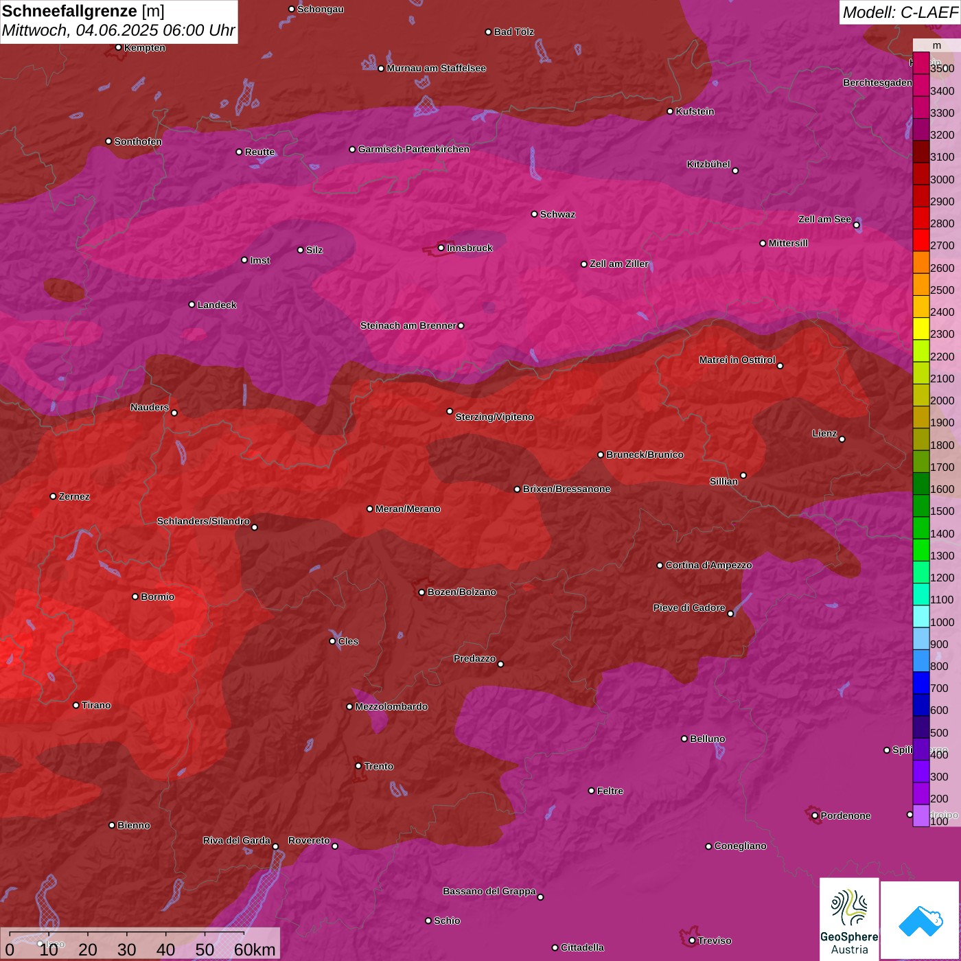
Task: Click the Schwaz location dot
Action: click(x=534, y=214)
